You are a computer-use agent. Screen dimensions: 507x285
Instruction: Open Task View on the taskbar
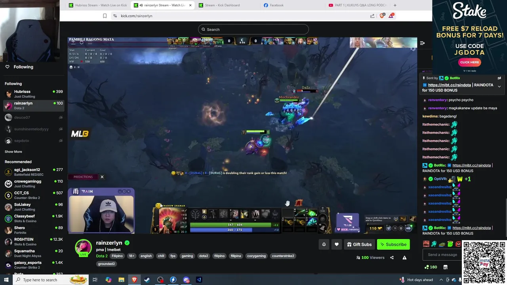click(95, 280)
